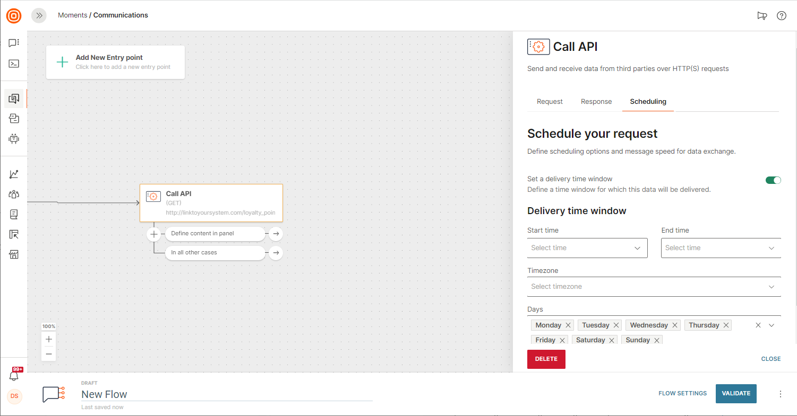Open the Analyze chart icon in sidebar
This screenshot has height=416, width=797.
[14, 174]
